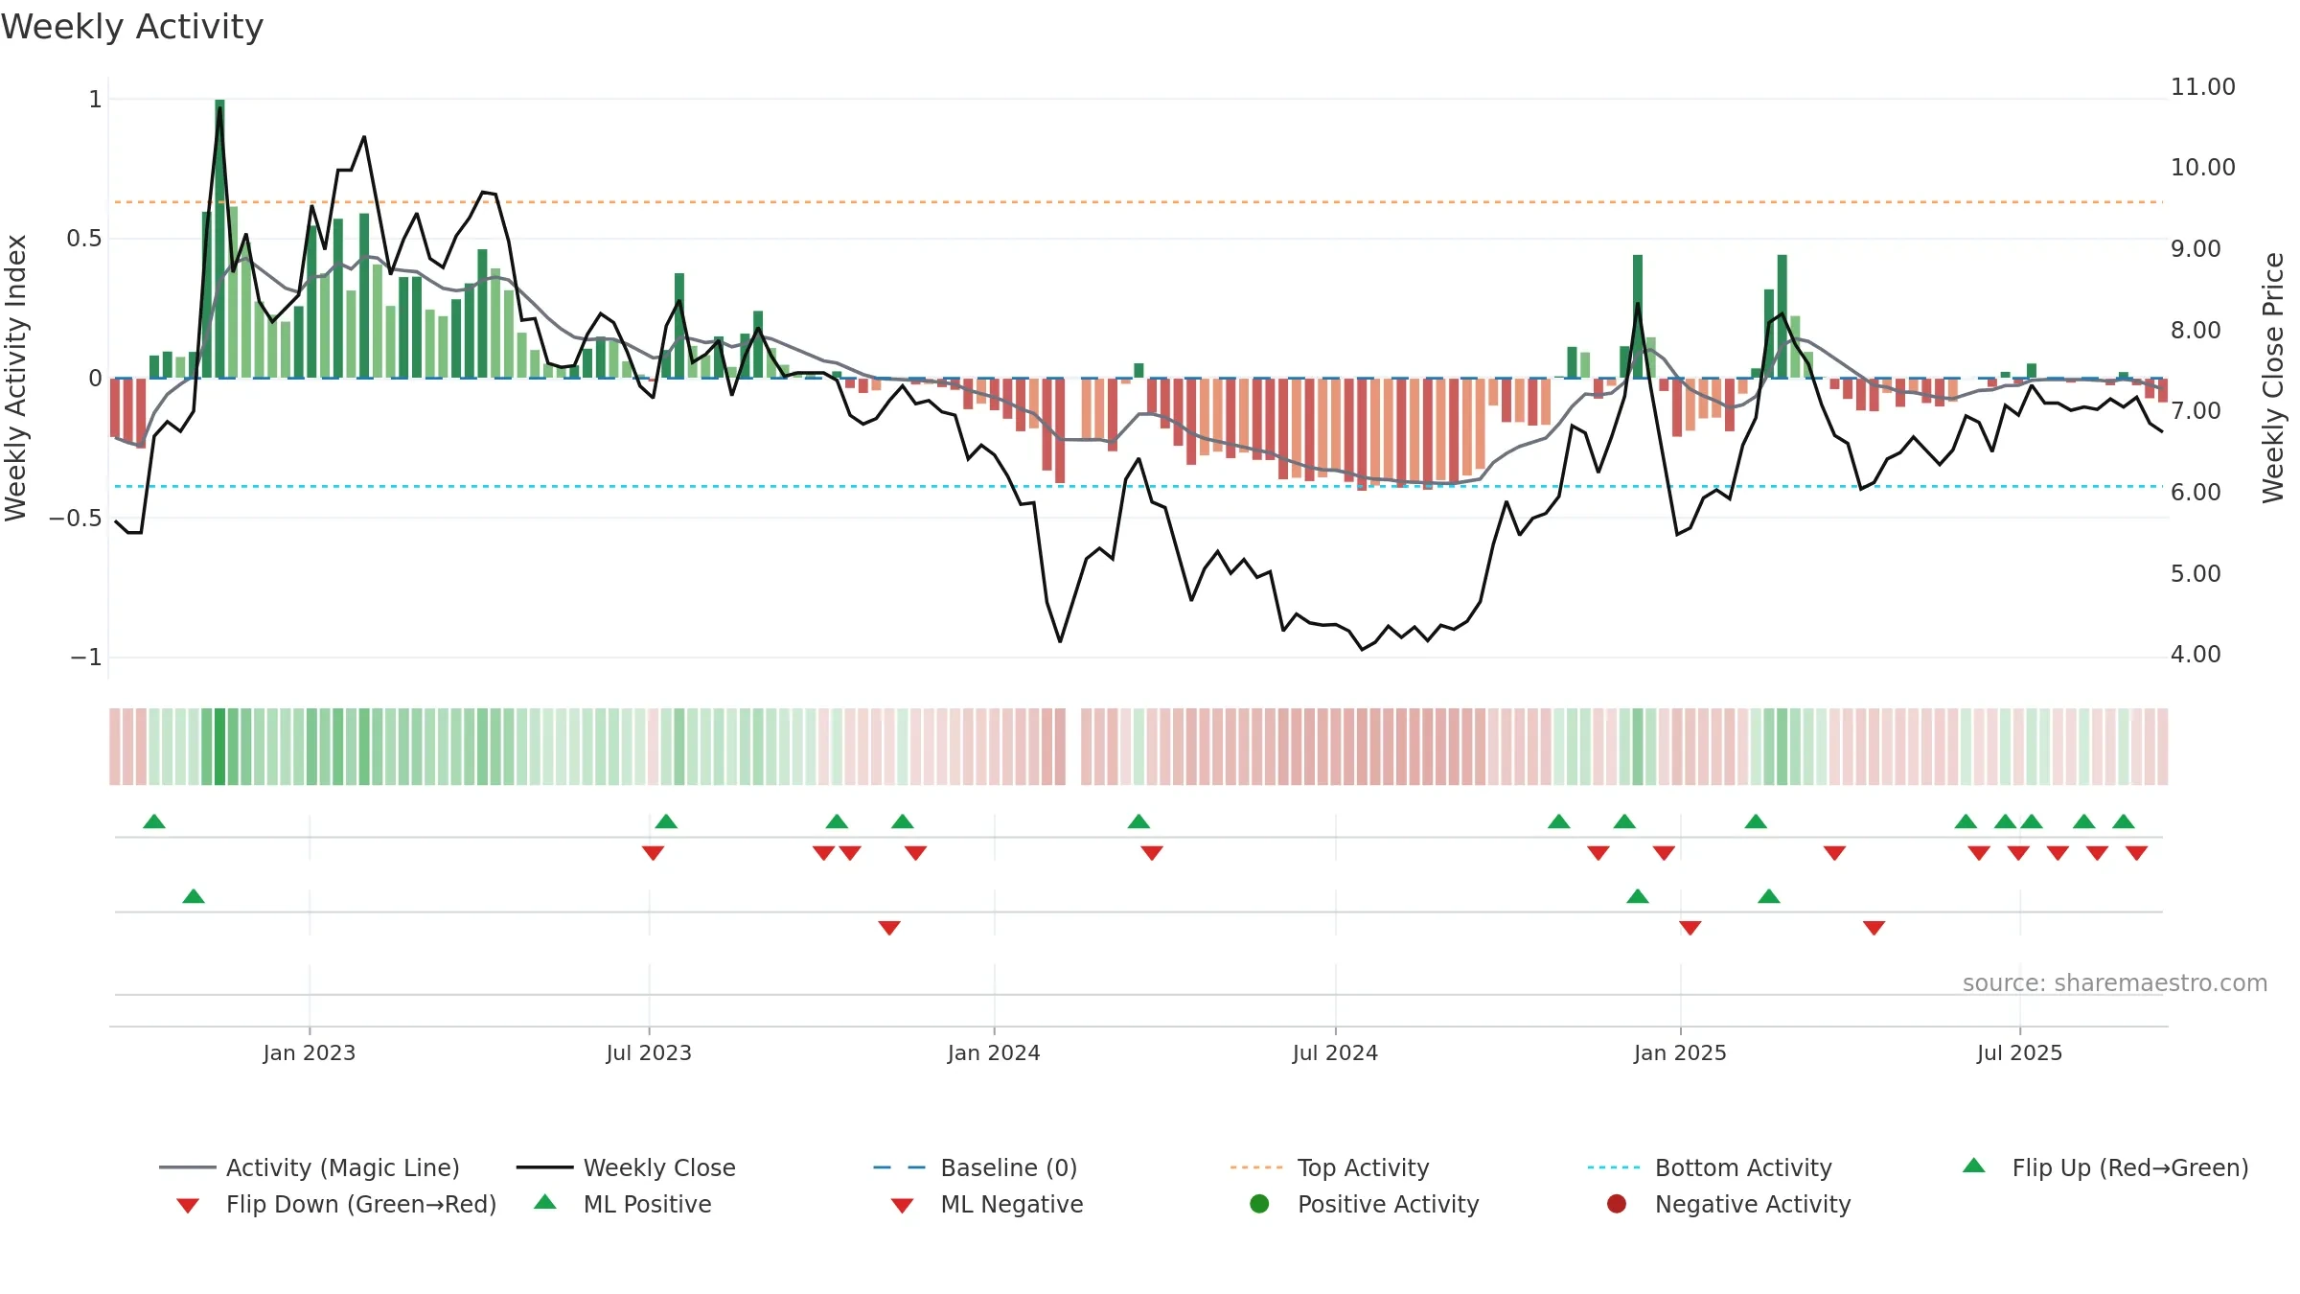
Task: Click the '4.00' price axis tick label
Action: pyautogui.click(x=2196, y=655)
